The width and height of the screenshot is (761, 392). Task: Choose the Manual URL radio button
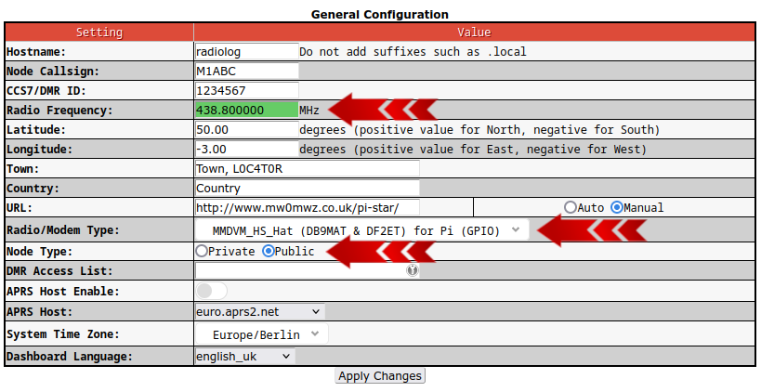[x=617, y=207]
